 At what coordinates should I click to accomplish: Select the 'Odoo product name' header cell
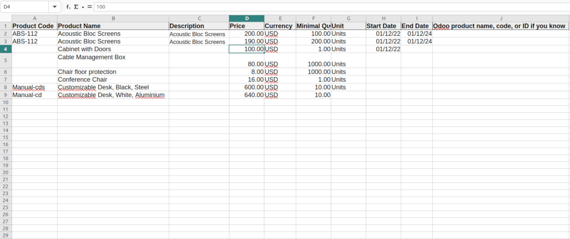pyautogui.click(x=500, y=26)
